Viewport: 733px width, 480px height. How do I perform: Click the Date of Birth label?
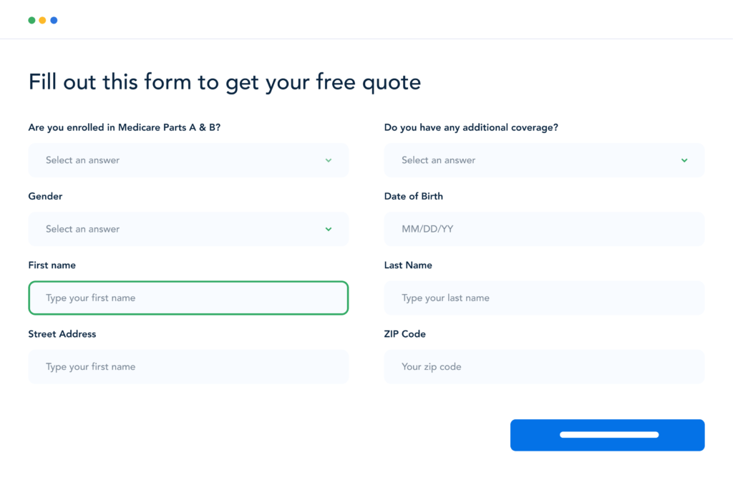pos(413,196)
